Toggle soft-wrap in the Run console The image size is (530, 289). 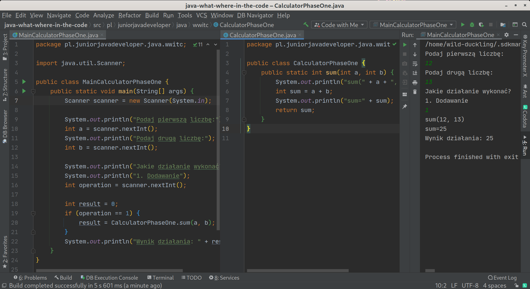tap(415, 64)
